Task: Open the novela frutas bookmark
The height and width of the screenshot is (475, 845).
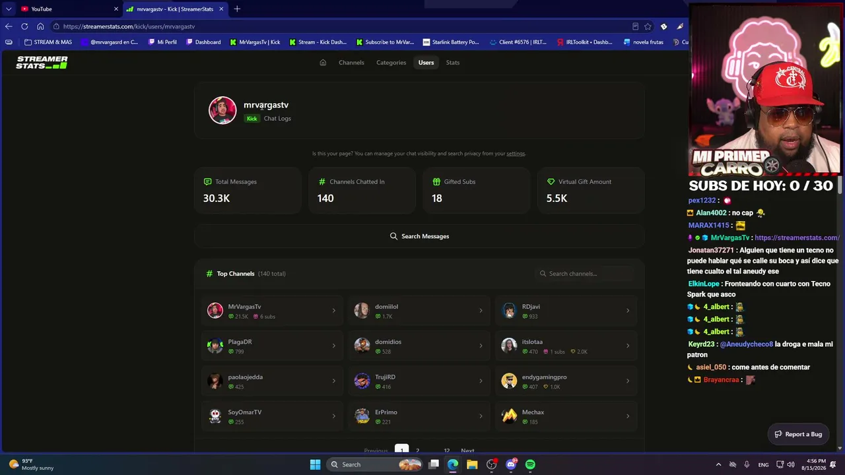Action: 644,42
